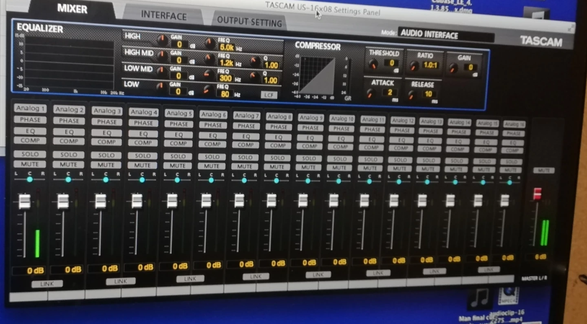This screenshot has width=587, height=324.
Task: Mute the Analog 1 channel
Action: (30, 164)
